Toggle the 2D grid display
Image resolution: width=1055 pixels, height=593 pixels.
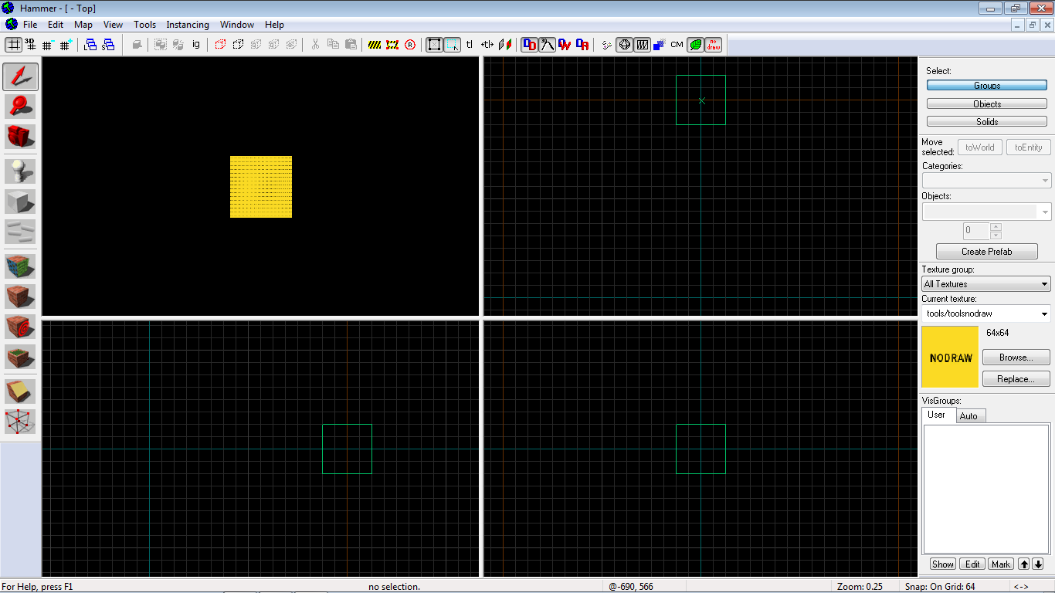(13, 45)
